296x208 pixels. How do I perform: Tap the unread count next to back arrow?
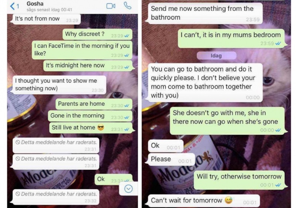[x=18, y=6]
